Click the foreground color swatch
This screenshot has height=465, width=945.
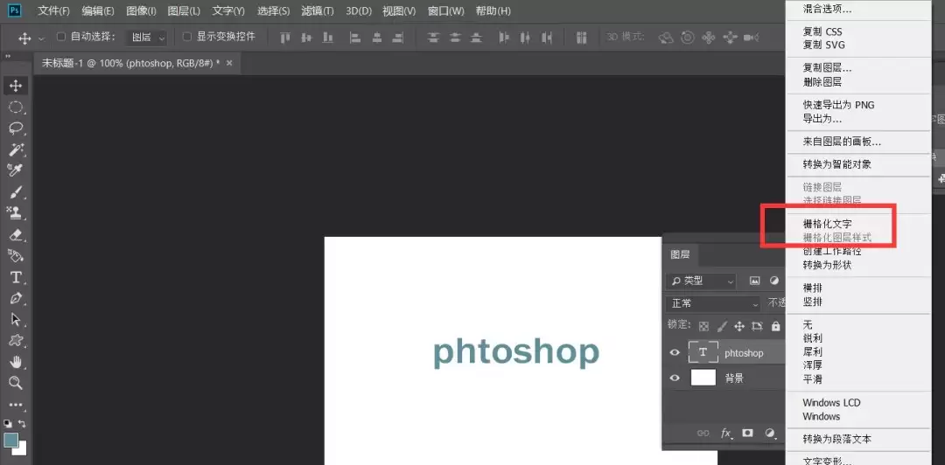coord(10,441)
